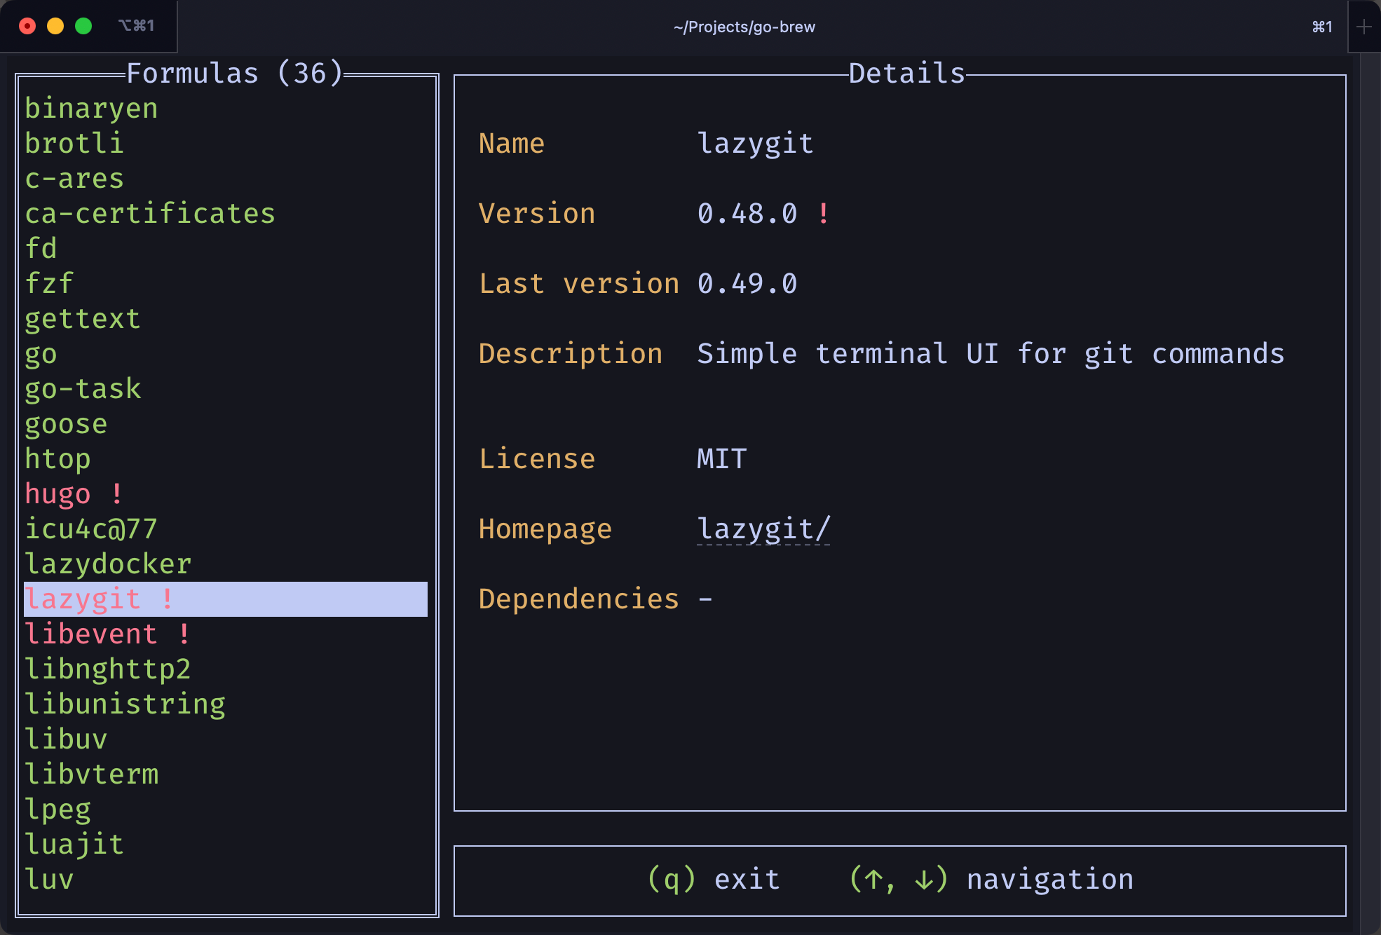Click the ~/Projects/go-brew window title

point(744,27)
